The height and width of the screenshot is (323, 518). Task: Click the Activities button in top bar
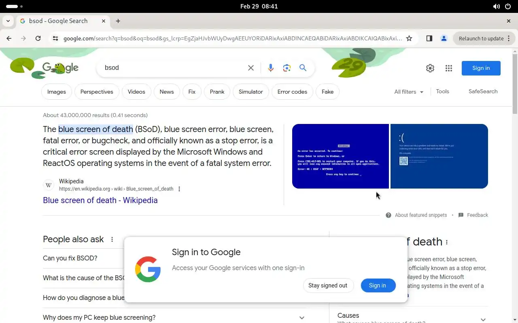tap(15, 6)
